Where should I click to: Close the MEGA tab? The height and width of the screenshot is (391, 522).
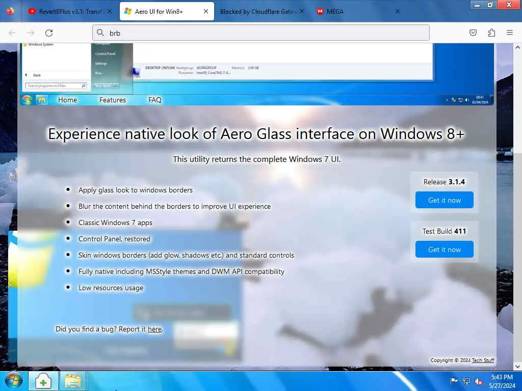[x=398, y=11]
